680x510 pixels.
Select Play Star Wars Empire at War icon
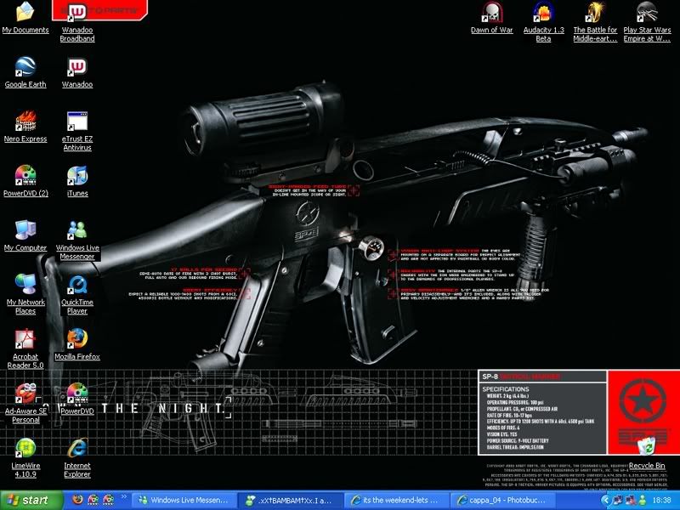tap(647, 23)
